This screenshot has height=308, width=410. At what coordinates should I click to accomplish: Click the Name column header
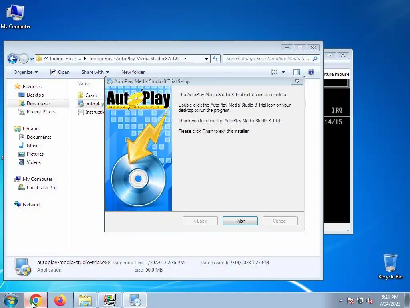pyautogui.click(x=84, y=84)
